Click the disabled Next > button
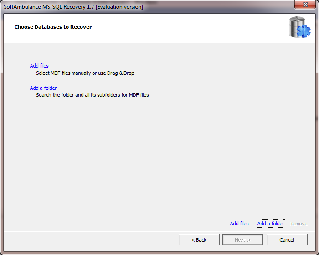The image size is (319, 255). click(243, 240)
